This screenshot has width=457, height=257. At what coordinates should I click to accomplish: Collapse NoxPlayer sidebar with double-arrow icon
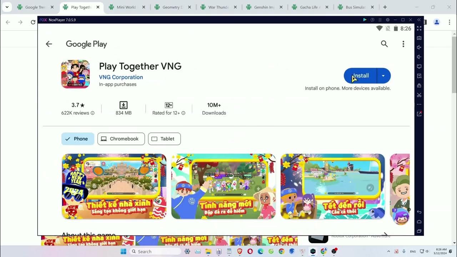pos(419,20)
